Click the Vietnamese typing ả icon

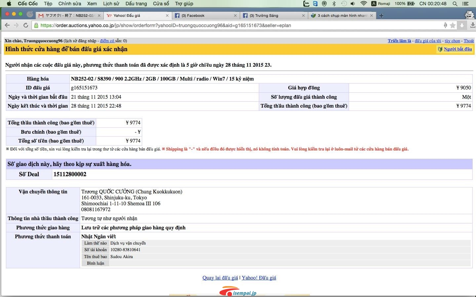[x=445, y=25]
